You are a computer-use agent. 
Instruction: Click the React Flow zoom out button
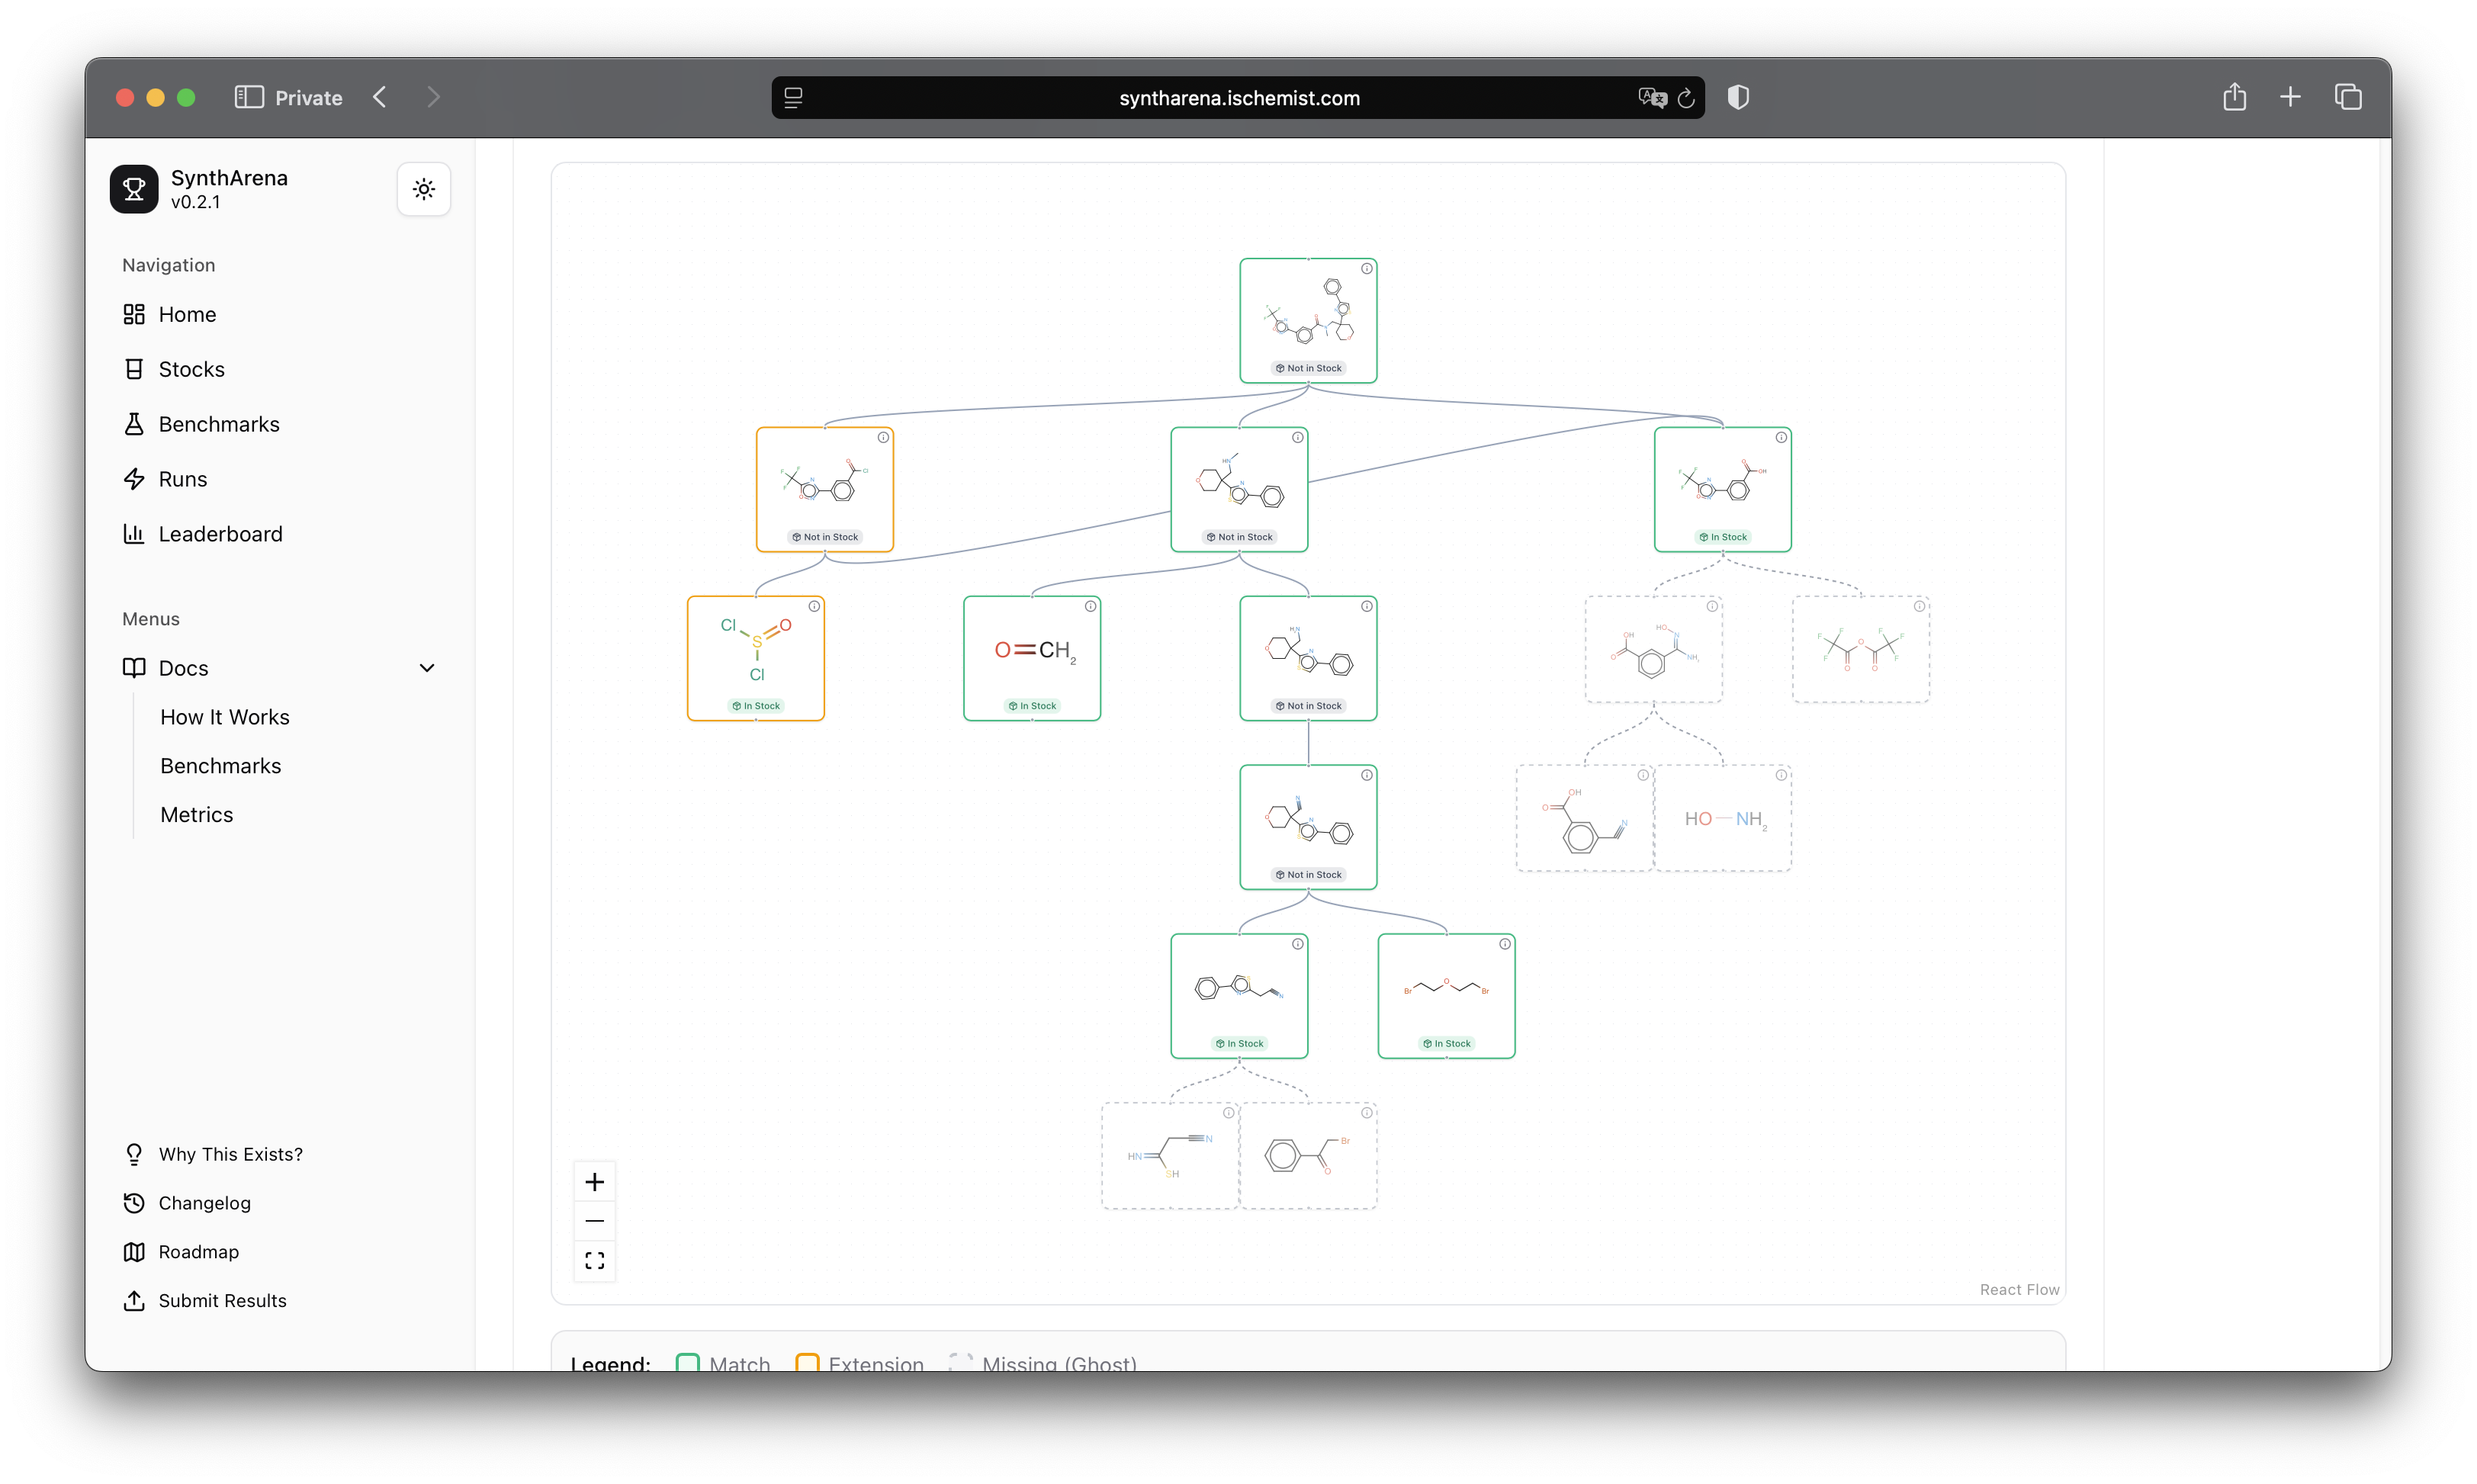(594, 1221)
